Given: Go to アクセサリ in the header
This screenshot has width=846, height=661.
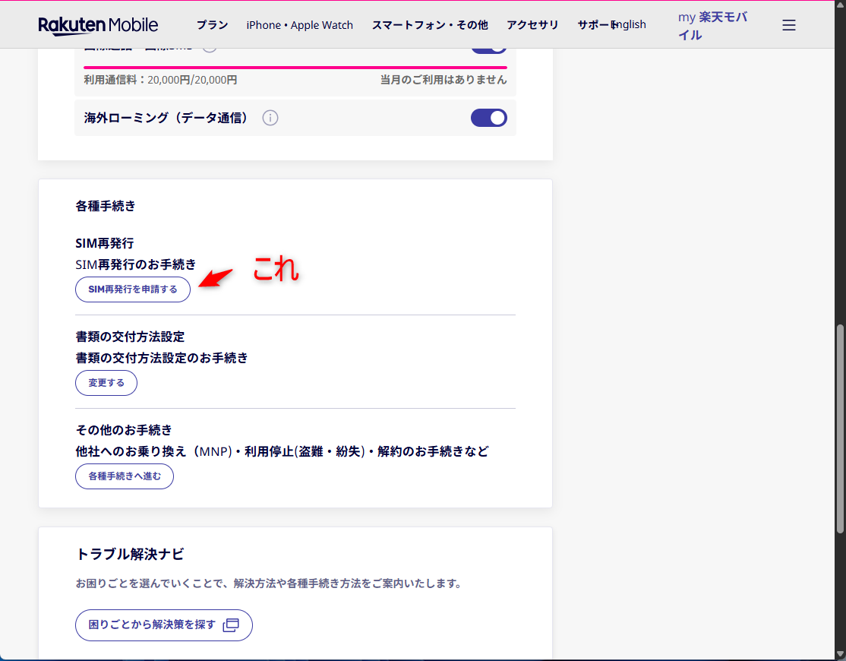Looking at the screenshot, I should (x=532, y=25).
